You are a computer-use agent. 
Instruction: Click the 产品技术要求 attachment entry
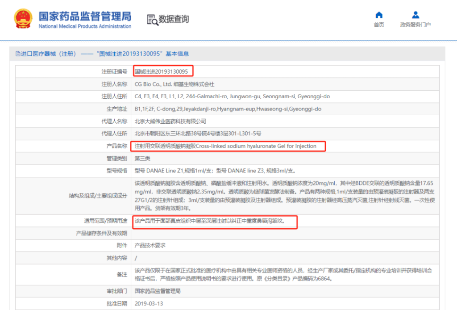[150, 246]
